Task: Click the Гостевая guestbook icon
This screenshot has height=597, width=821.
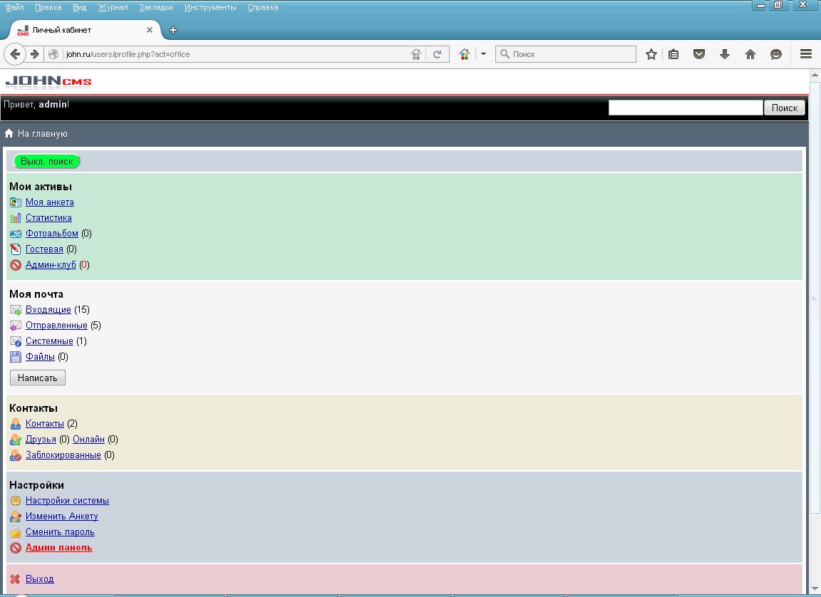Action: point(16,249)
